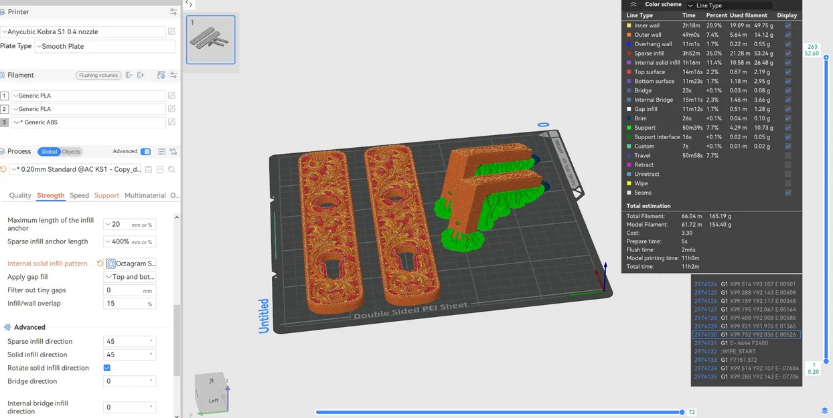Open filament sync icon next to sliders
The image size is (833, 418).
161,76
